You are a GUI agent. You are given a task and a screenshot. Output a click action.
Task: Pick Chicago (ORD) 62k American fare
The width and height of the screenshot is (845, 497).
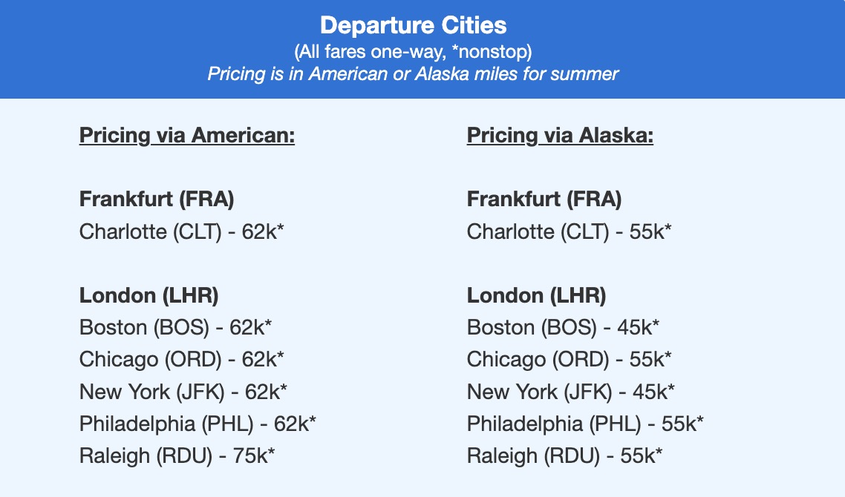point(182,360)
